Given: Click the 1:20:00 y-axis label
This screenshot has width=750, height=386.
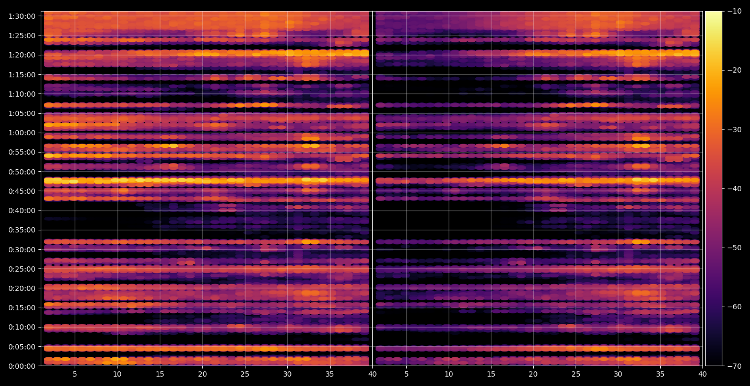Looking at the screenshot, I should tap(22, 55).
